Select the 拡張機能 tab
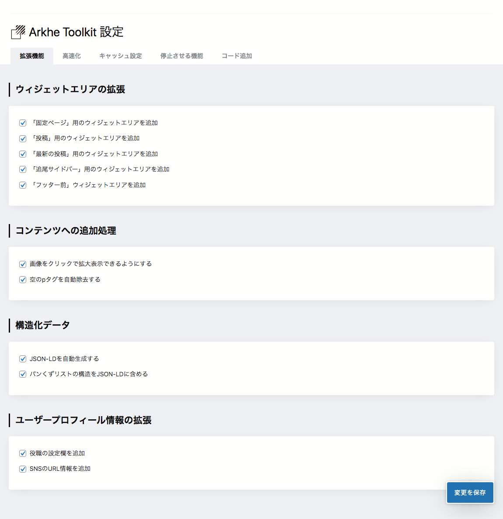 tap(31, 56)
